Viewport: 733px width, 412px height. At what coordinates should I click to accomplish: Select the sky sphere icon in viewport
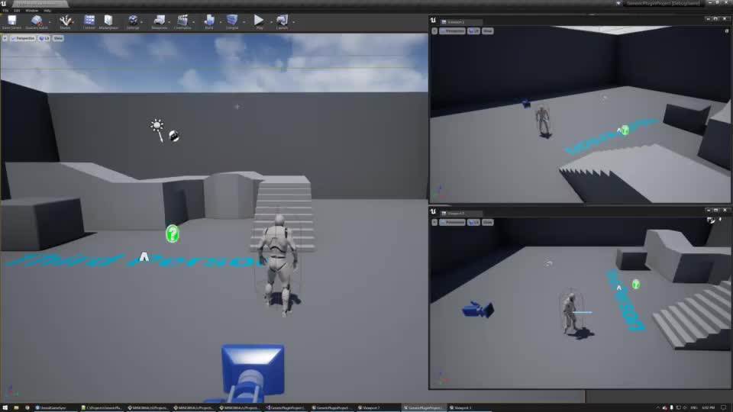174,136
